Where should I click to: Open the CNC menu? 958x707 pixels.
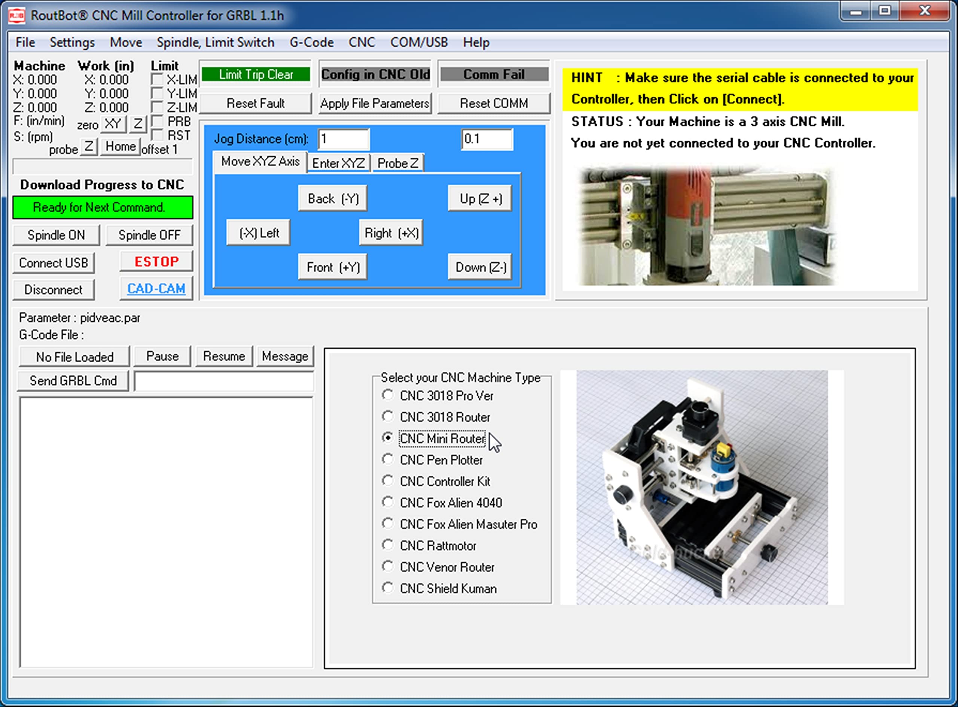(x=362, y=42)
